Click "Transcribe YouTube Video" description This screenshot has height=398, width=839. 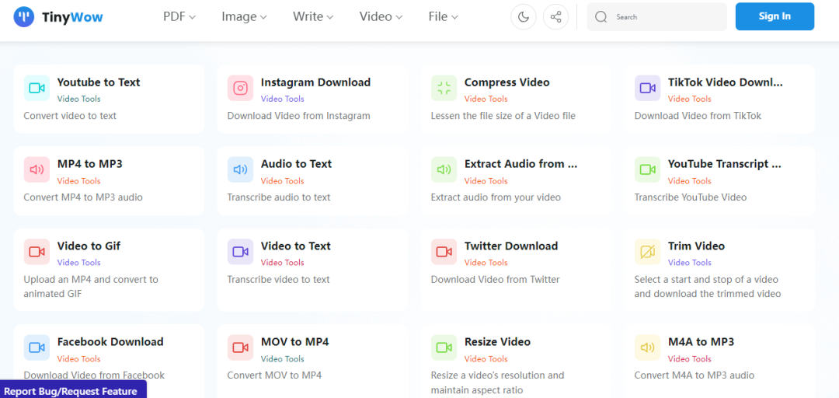point(691,197)
